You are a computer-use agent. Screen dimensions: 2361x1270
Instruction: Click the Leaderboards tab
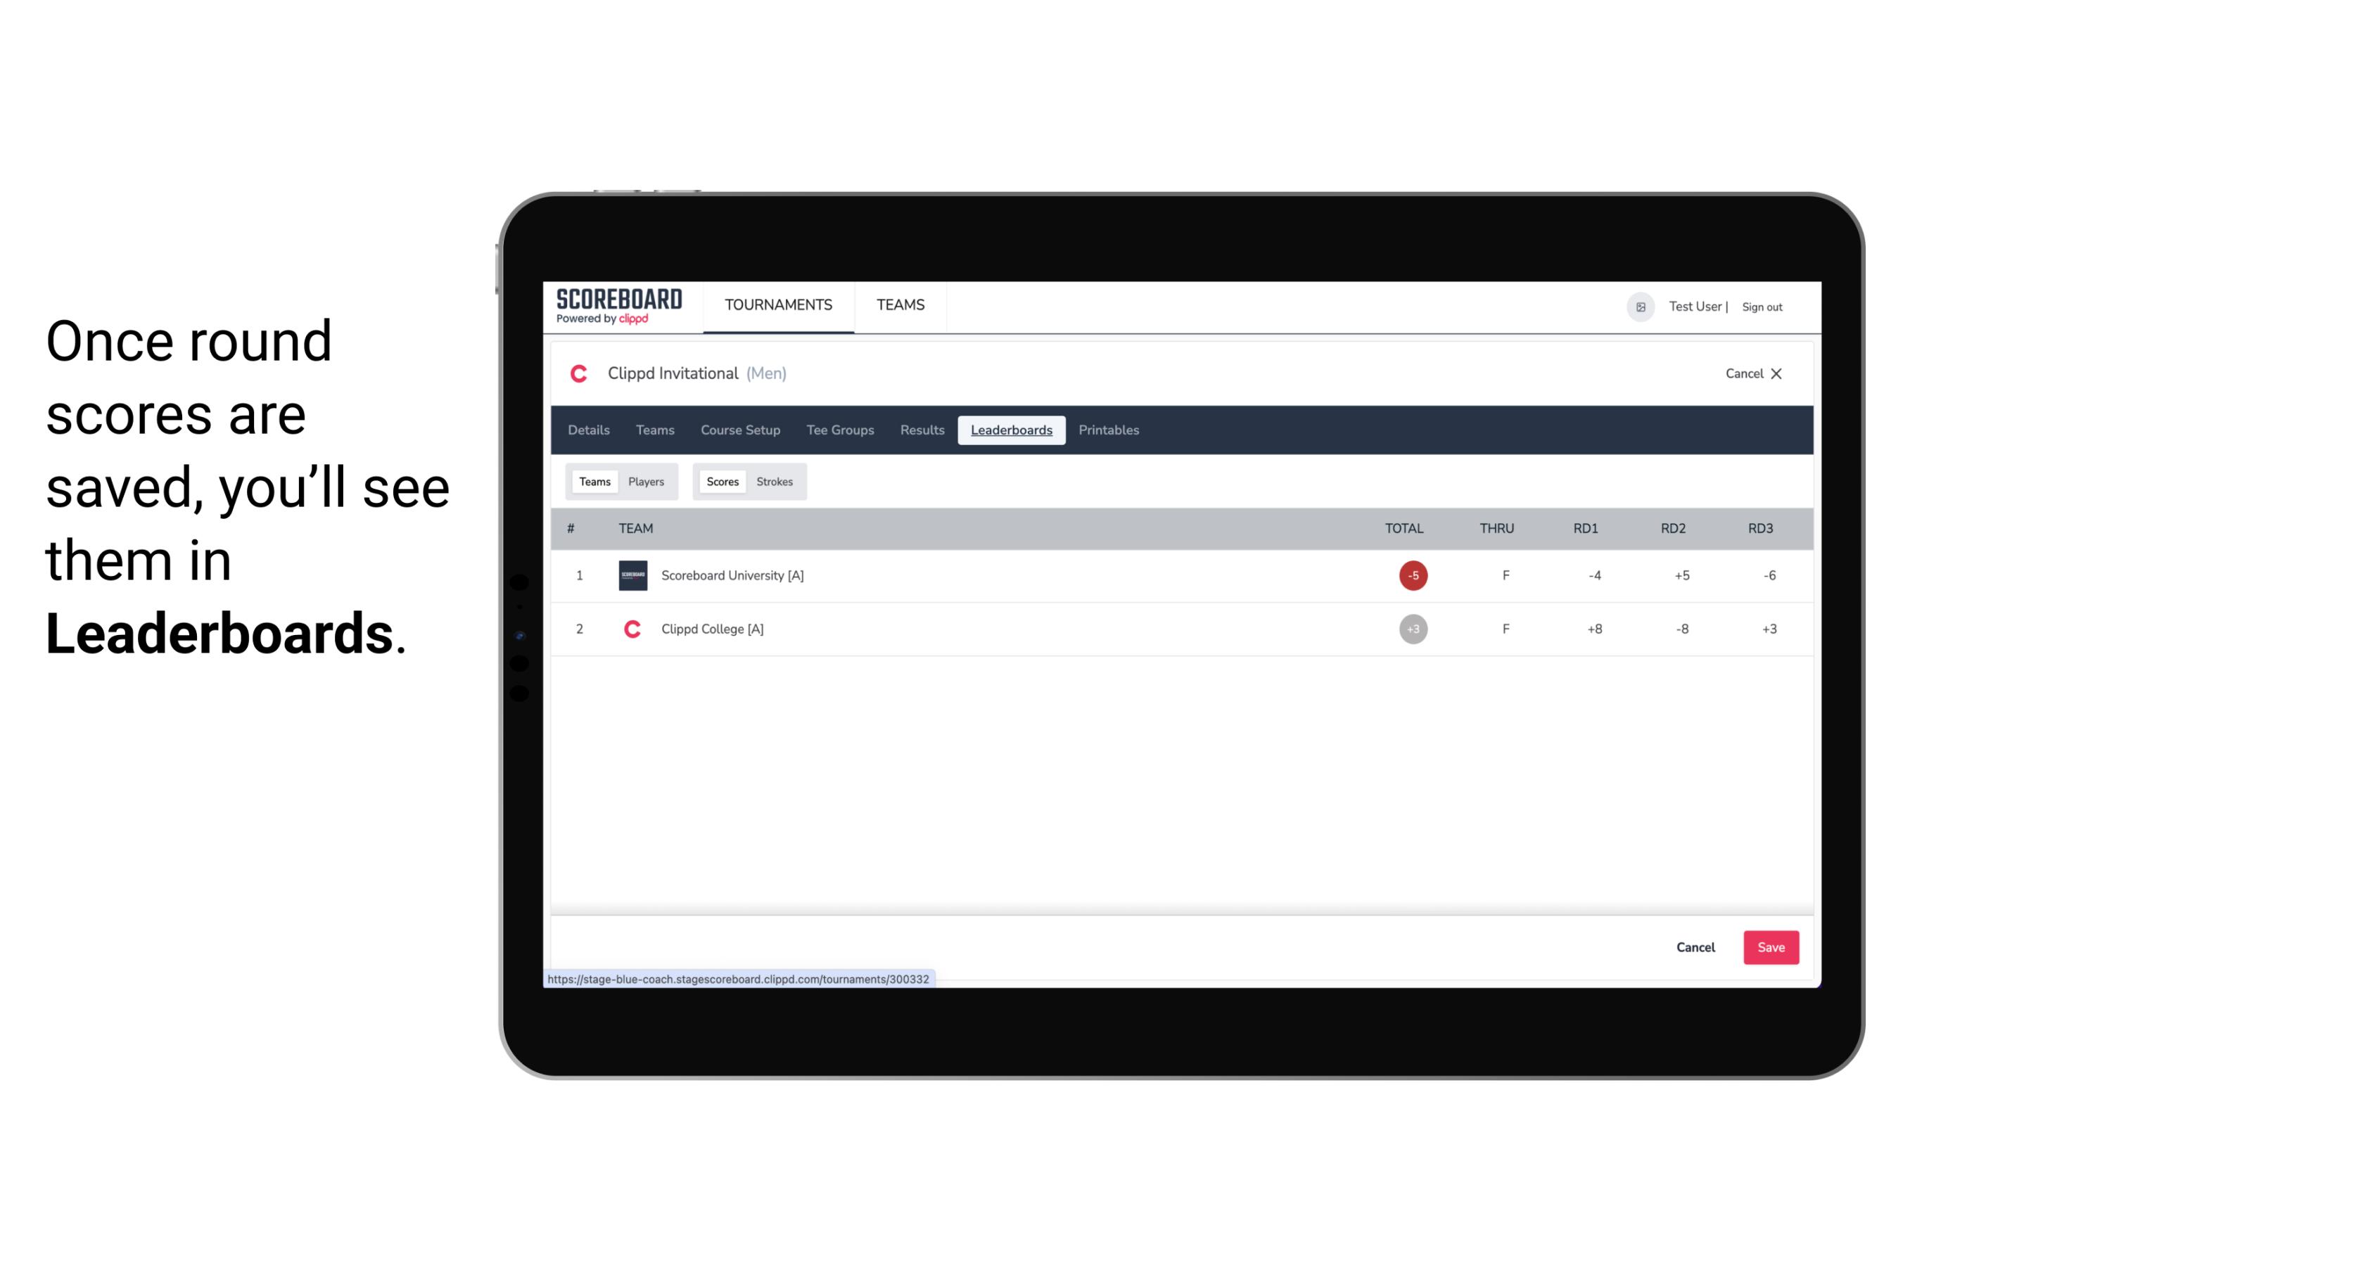[1012, 430]
